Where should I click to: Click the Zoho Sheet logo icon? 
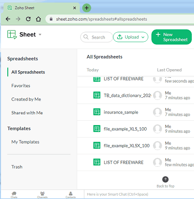click(12, 34)
